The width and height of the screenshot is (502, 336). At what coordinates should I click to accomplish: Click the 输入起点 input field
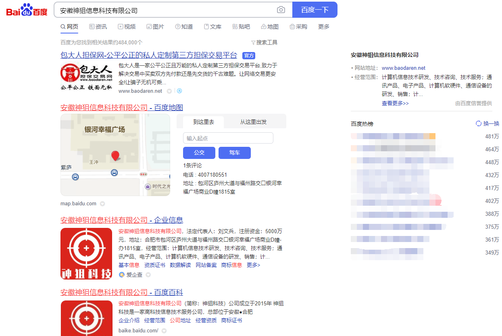(228, 138)
